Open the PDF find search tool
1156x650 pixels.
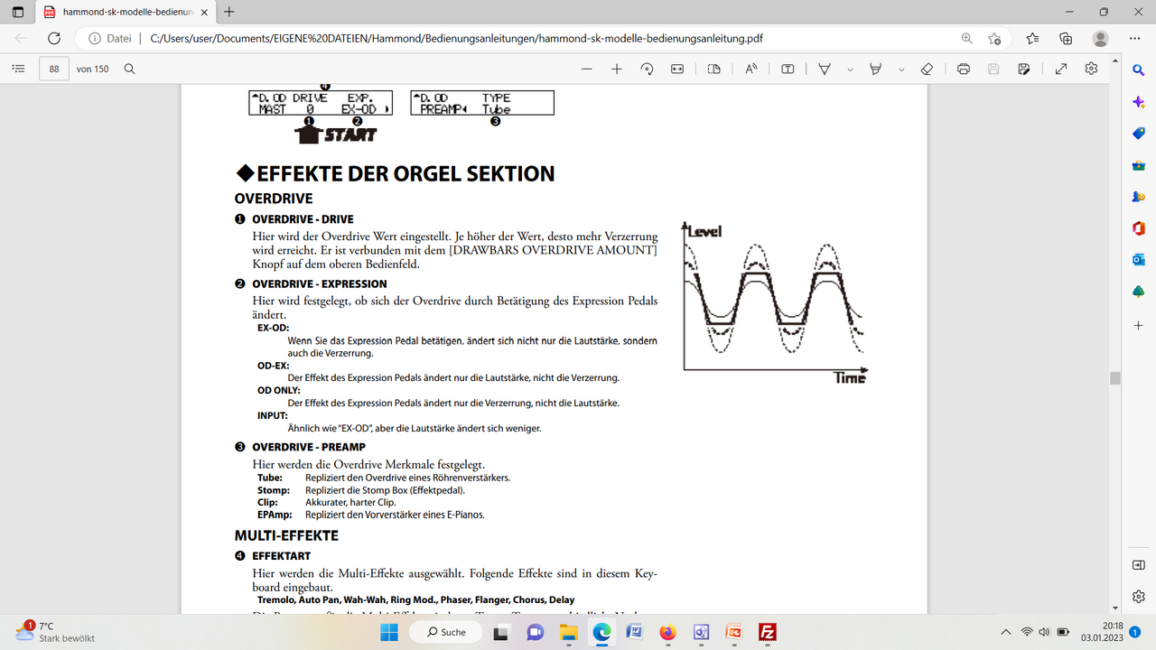(x=129, y=69)
